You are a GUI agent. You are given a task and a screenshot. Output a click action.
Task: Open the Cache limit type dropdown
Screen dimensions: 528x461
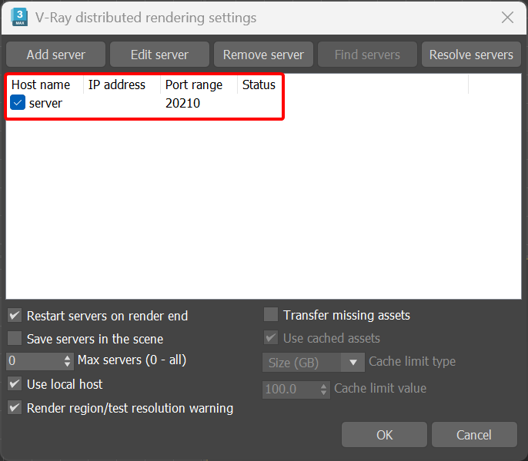coord(313,362)
